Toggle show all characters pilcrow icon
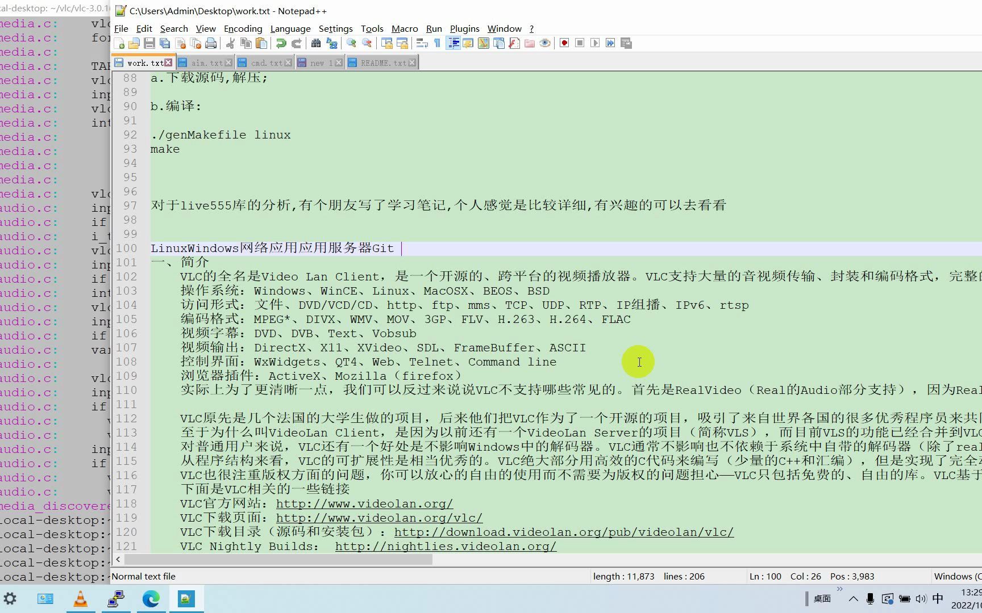This screenshot has height=613, width=982. click(437, 44)
